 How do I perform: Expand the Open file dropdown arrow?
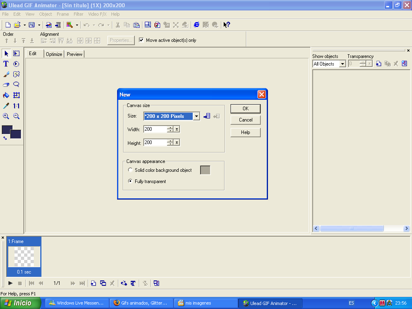25,25
